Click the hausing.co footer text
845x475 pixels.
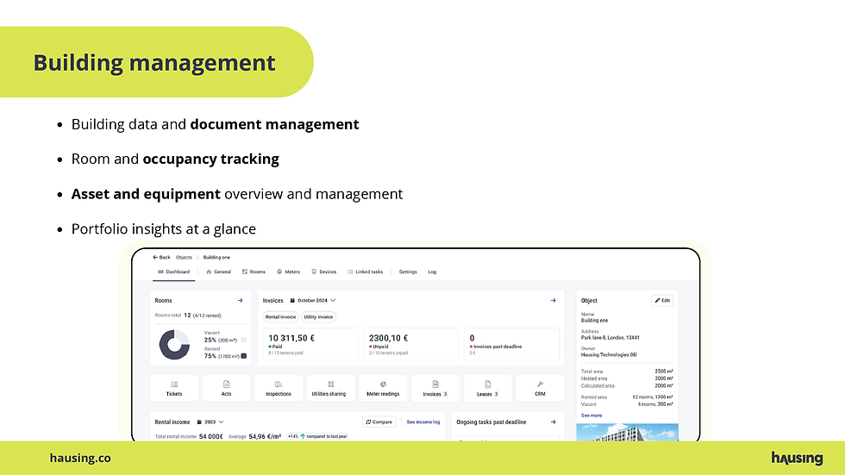coord(80,459)
